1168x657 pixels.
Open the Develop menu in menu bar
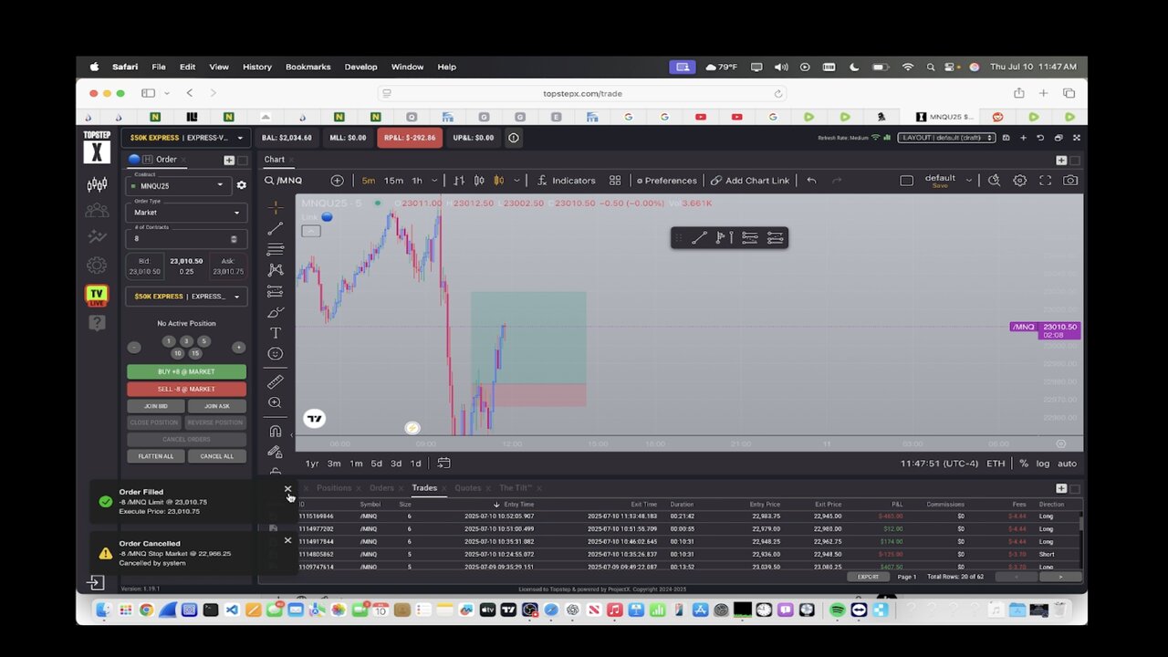(360, 67)
